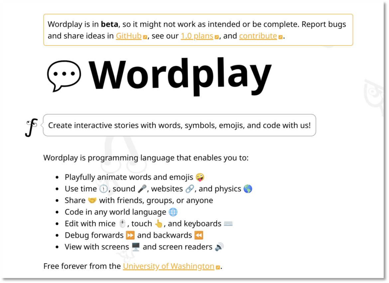The width and height of the screenshot is (389, 283).
Task: Open the GitHub link
Action: coord(129,36)
